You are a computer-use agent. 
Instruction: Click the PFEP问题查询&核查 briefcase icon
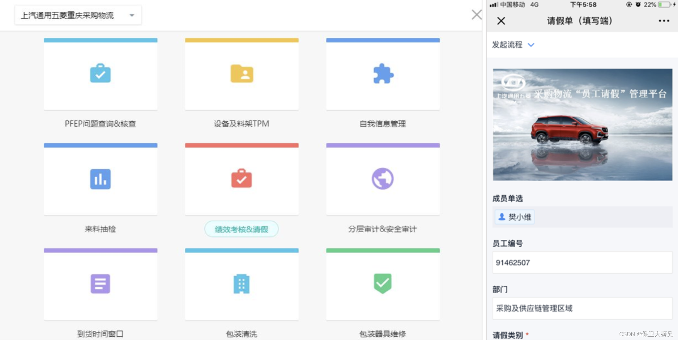(x=100, y=74)
